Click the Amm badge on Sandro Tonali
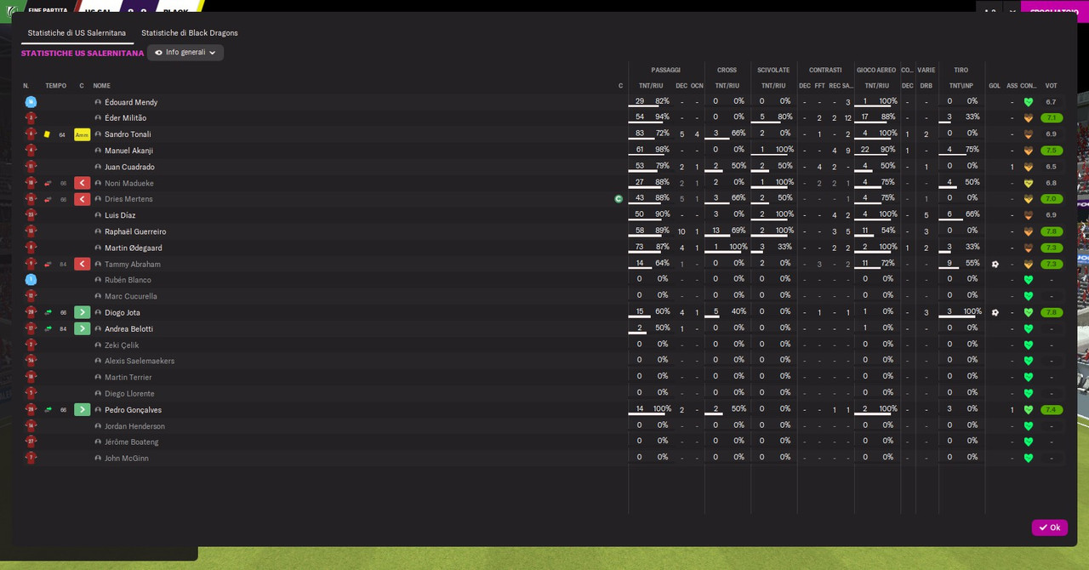Viewport: 1089px width, 570px height. coord(82,134)
